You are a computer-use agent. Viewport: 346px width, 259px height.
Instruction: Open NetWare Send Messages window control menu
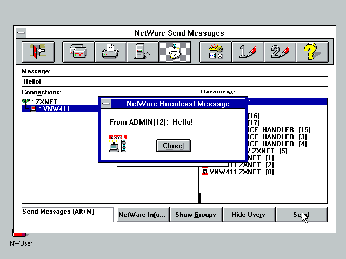21,33
